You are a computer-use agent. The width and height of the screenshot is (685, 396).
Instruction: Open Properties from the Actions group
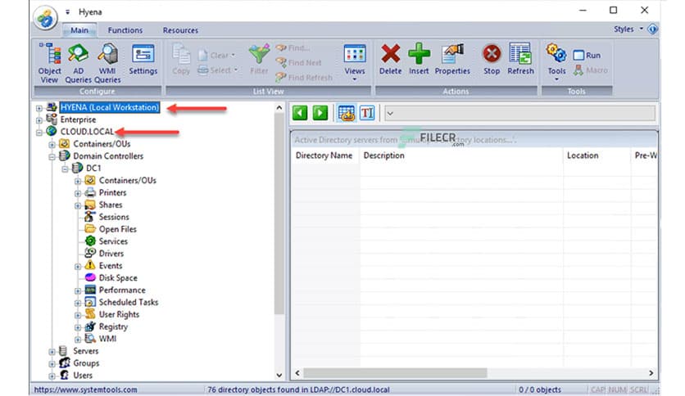click(452, 59)
